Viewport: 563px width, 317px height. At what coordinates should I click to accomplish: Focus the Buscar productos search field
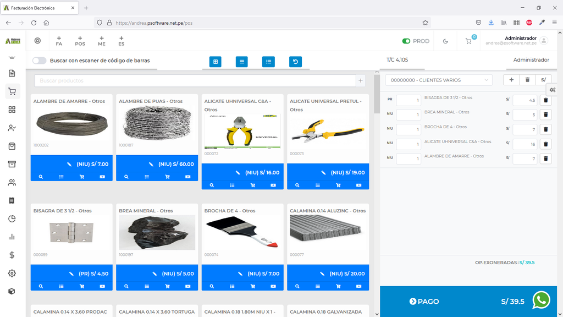(195, 80)
